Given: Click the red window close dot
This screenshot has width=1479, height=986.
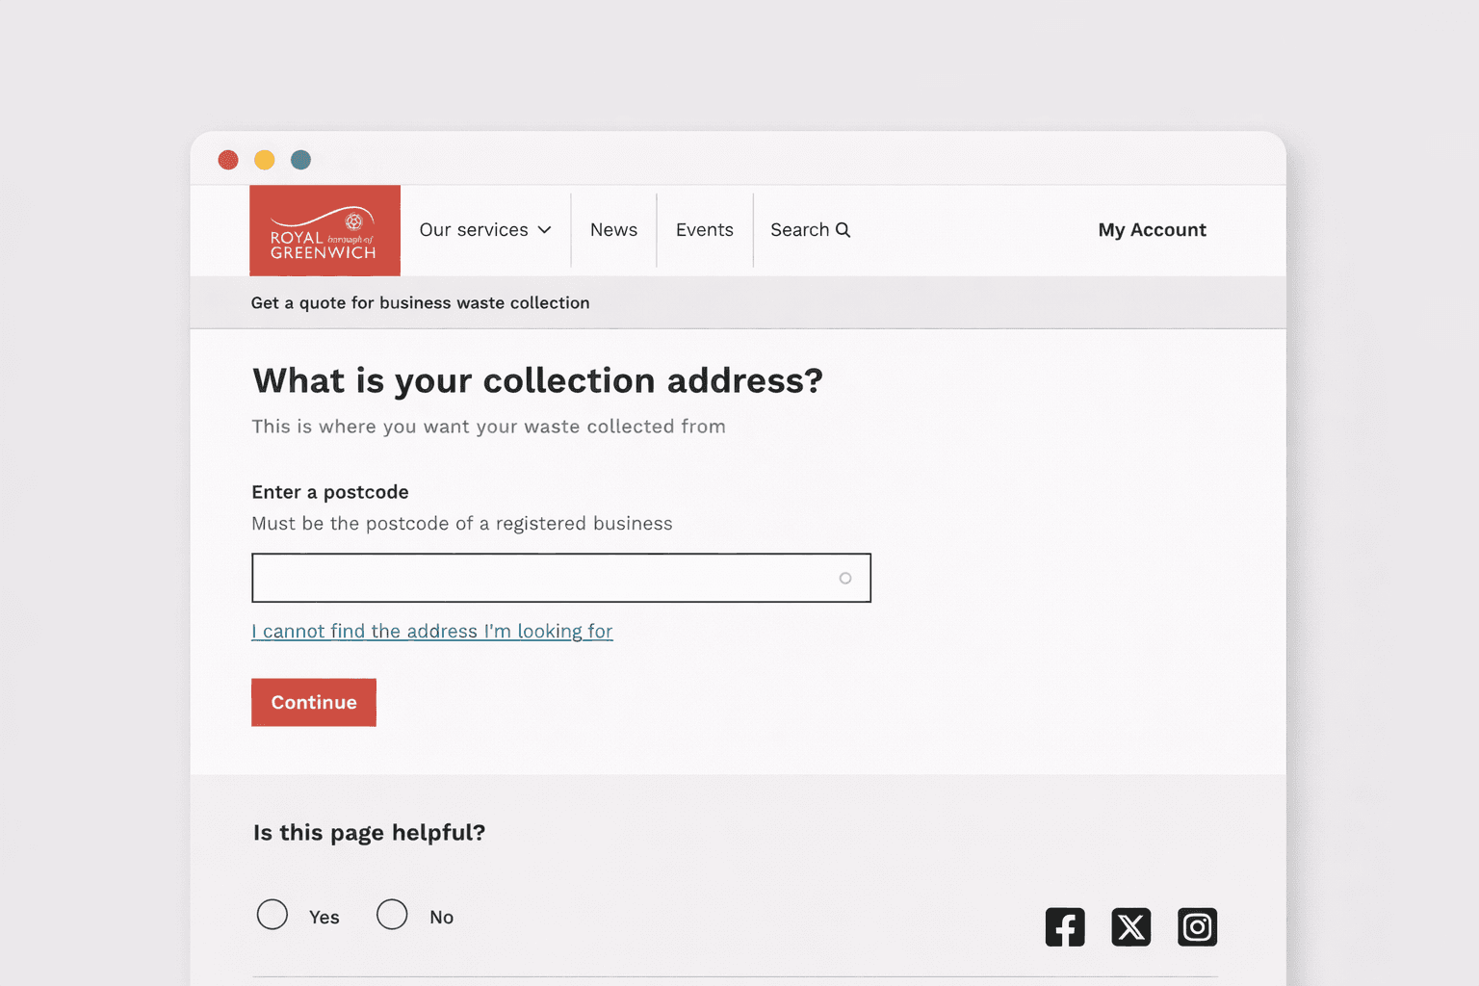Looking at the screenshot, I should click(228, 160).
